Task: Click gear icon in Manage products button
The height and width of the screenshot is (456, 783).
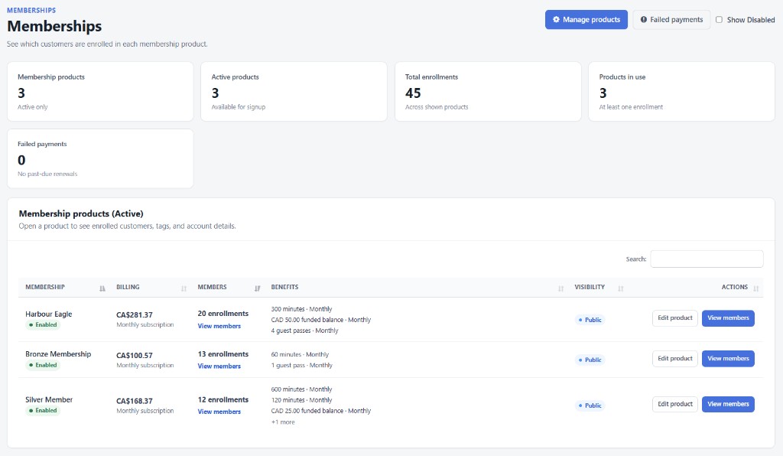Action: 556,19
